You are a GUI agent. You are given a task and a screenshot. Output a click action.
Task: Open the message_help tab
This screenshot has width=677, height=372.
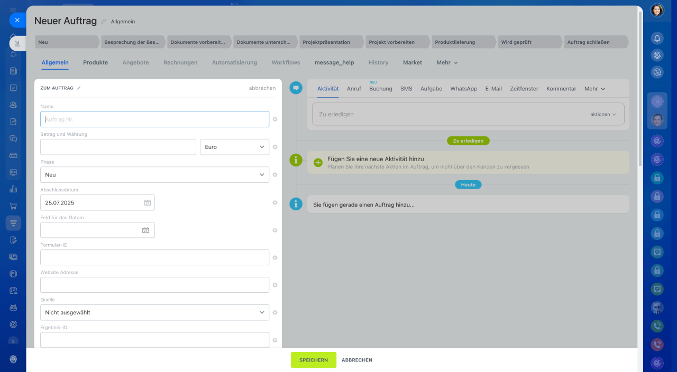pyautogui.click(x=334, y=62)
